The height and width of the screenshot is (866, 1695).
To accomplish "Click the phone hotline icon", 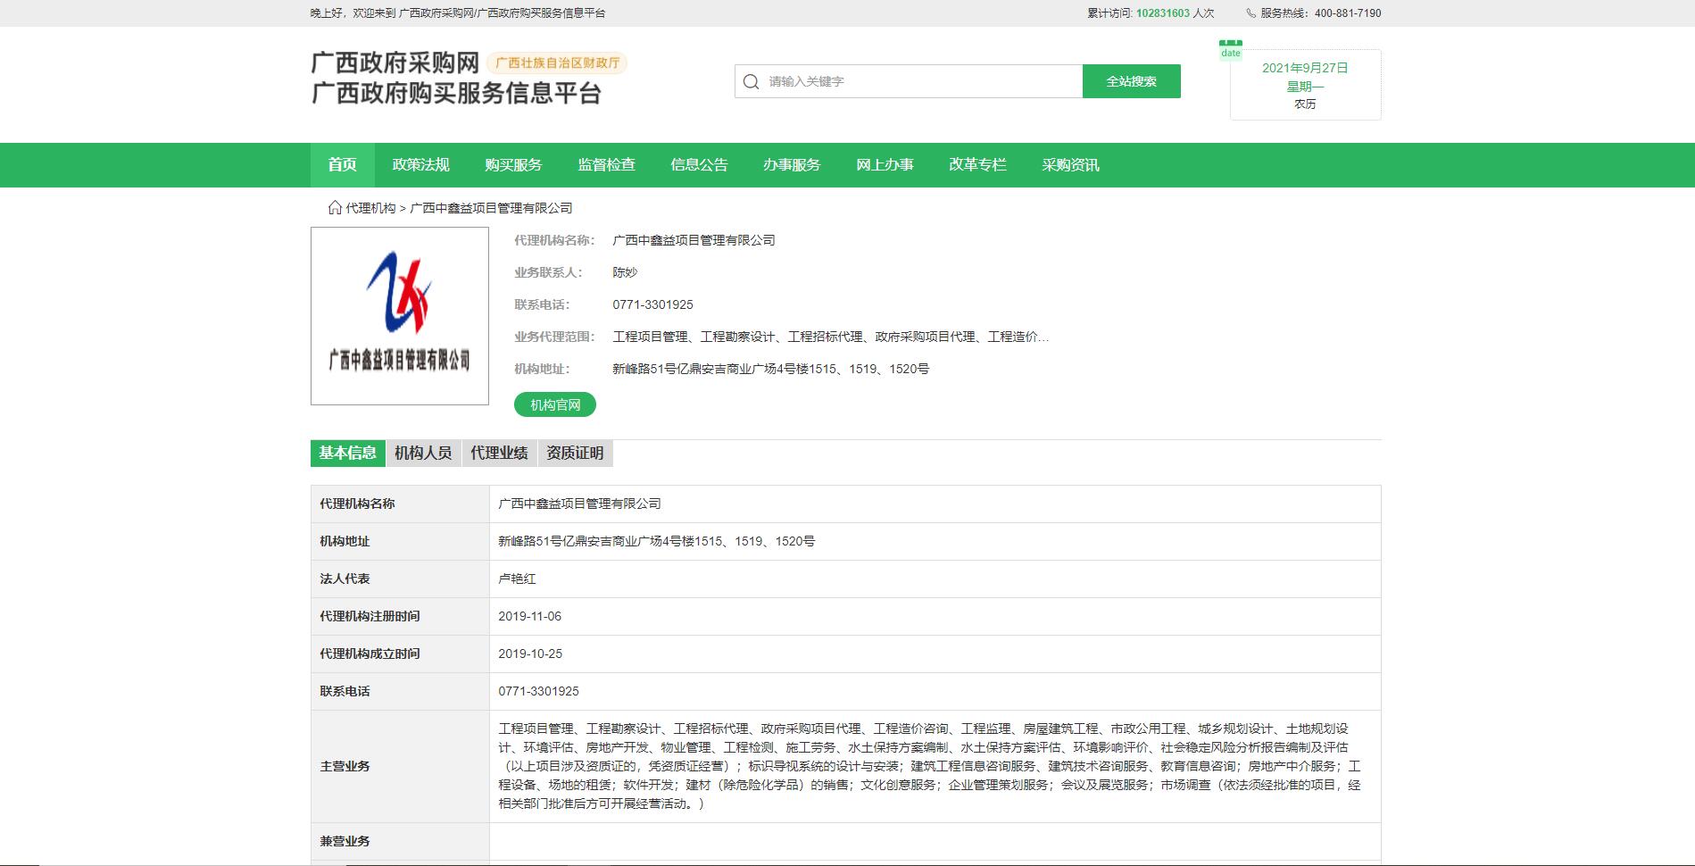I will (x=1251, y=13).
